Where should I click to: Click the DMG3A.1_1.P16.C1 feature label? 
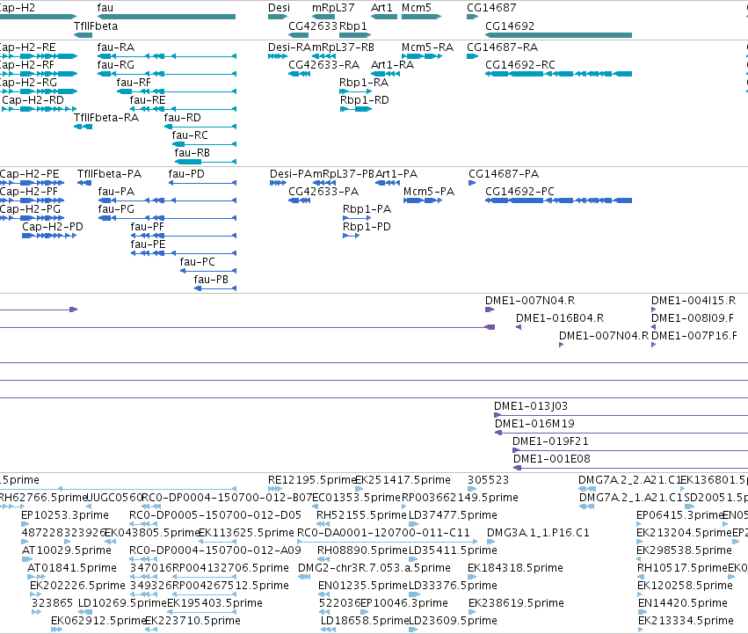(538, 533)
